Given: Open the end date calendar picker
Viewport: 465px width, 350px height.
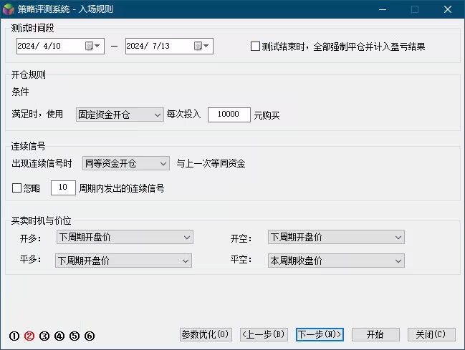Looking at the screenshot, I should click(201, 46).
